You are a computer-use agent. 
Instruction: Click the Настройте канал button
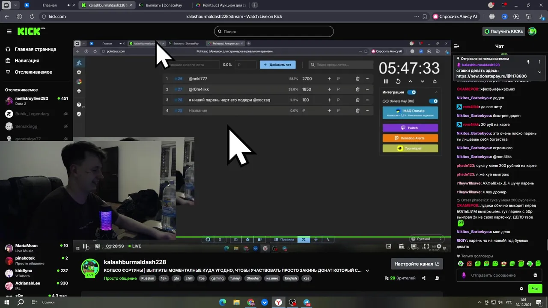tap(417, 264)
